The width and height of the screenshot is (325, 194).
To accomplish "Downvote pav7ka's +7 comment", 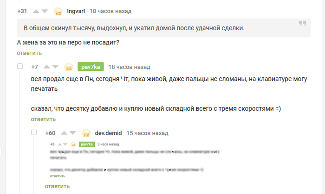I will [55, 67].
